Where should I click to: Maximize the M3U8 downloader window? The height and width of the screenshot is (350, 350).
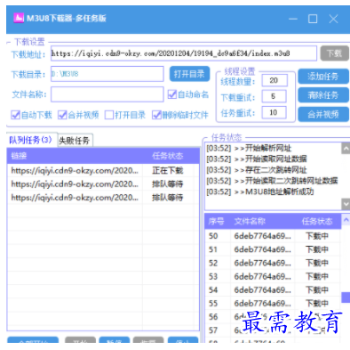click(x=313, y=19)
